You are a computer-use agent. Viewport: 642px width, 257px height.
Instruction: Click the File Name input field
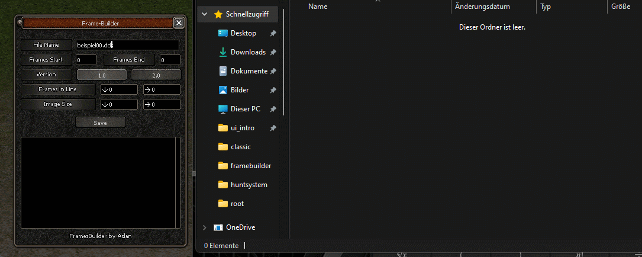127,45
